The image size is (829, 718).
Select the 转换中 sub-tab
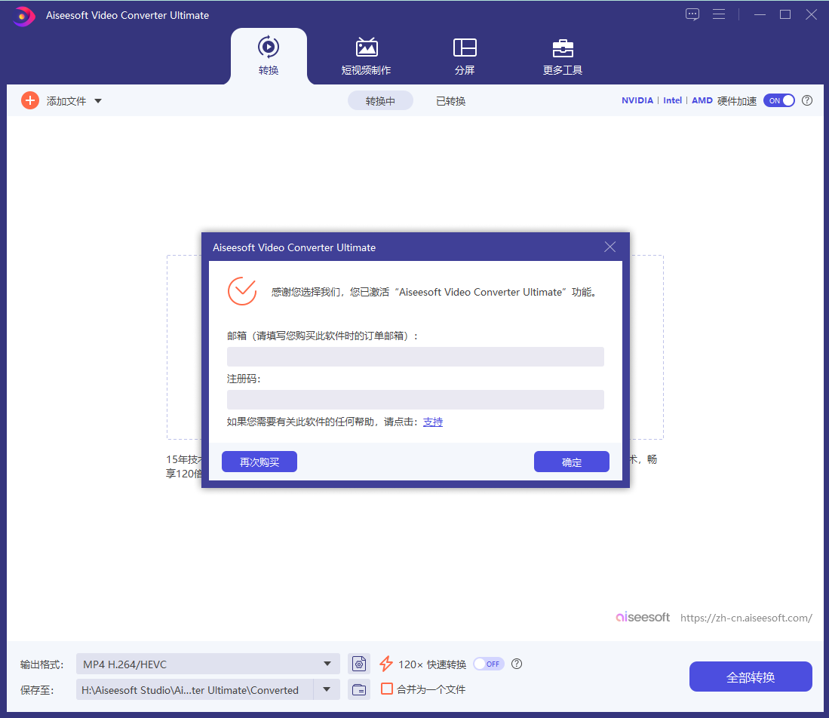[x=380, y=100]
